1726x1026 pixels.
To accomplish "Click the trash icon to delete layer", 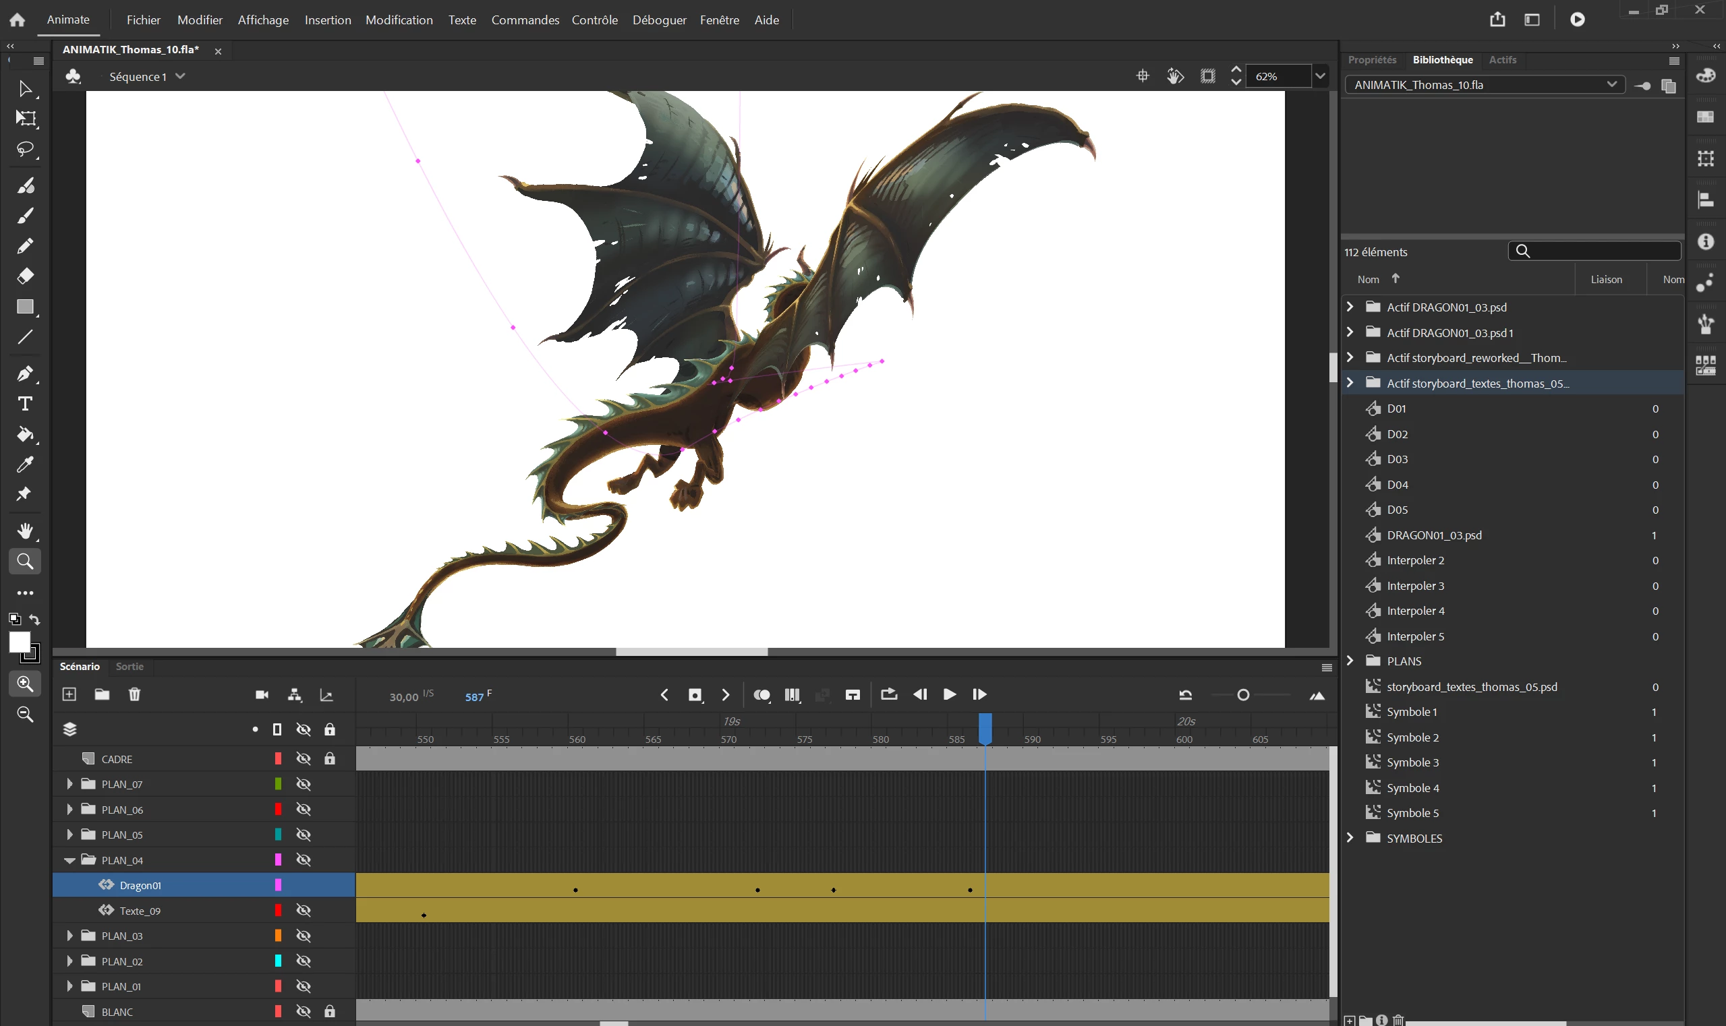I will click(134, 694).
